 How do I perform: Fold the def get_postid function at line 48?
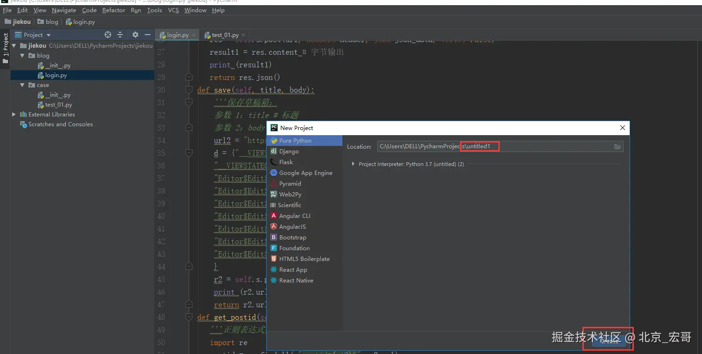click(189, 317)
